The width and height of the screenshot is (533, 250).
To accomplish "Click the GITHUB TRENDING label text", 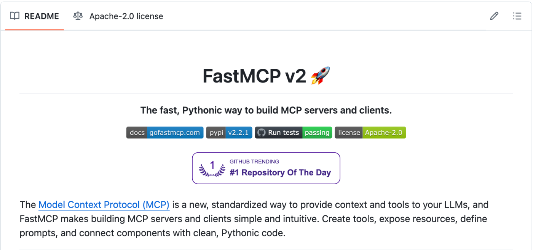I will [x=254, y=161].
